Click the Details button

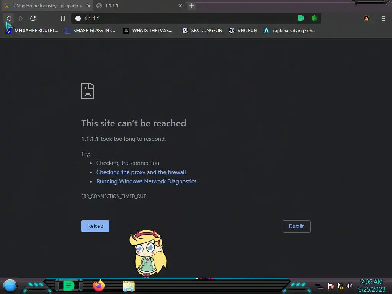tap(297, 226)
